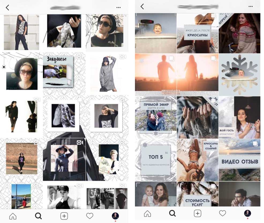This screenshot has width=264, height=223.
Task: Open Search tab on left phone
Action: (x=39, y=216)
